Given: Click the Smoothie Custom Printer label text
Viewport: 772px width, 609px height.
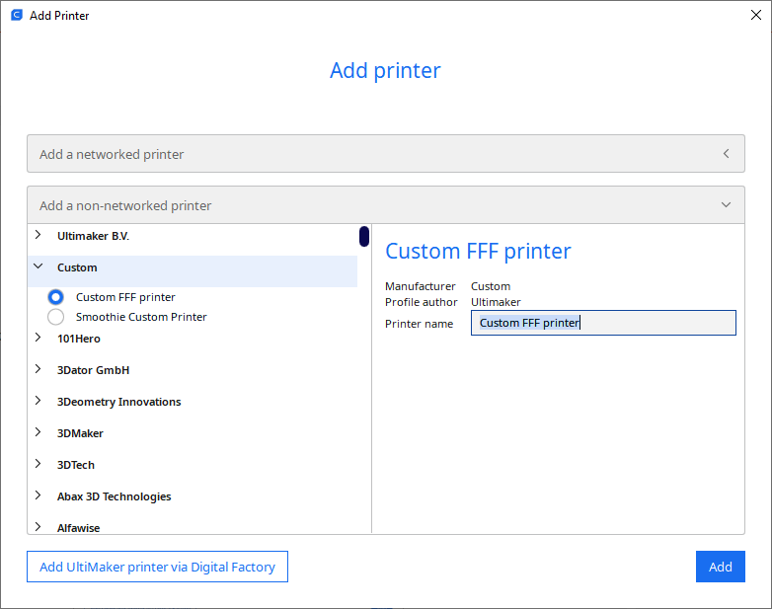Looking at the screenshot, I should click(x=141, y=317).
